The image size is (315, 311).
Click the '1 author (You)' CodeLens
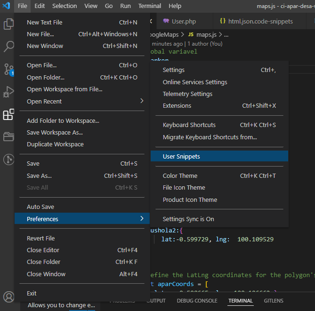[x=205, y=44]
